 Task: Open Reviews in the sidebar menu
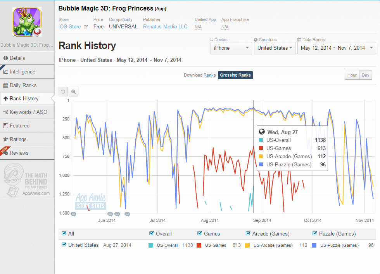(x=19, y=153)
